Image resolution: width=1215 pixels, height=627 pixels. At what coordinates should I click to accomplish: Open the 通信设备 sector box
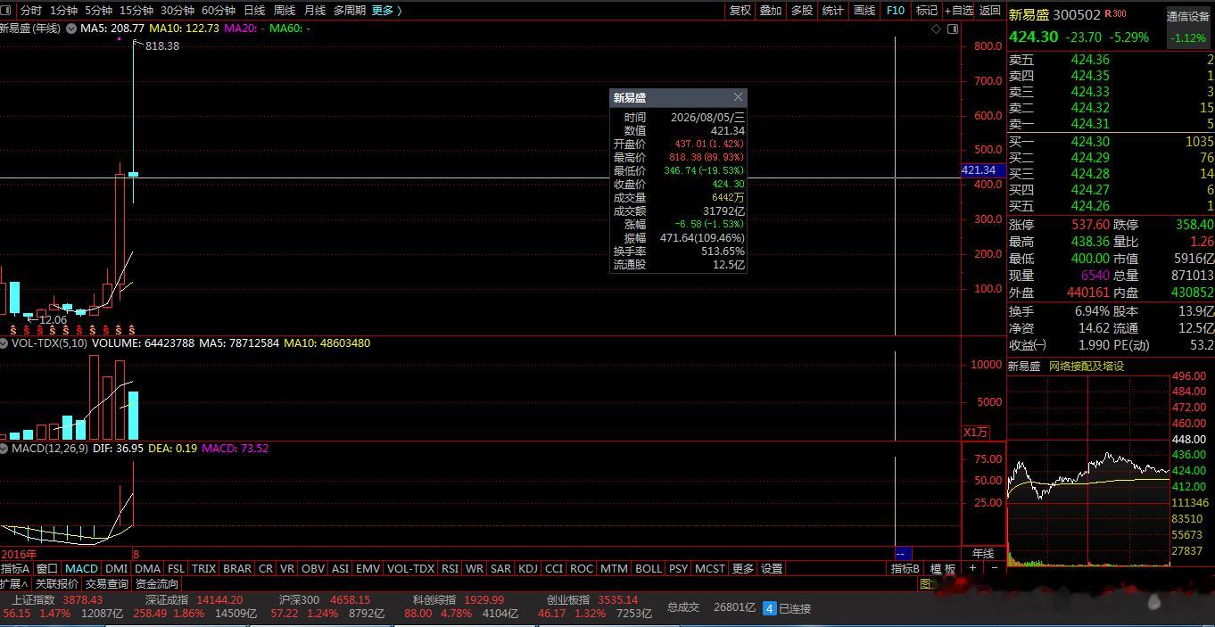click(x=1188, y=28)
